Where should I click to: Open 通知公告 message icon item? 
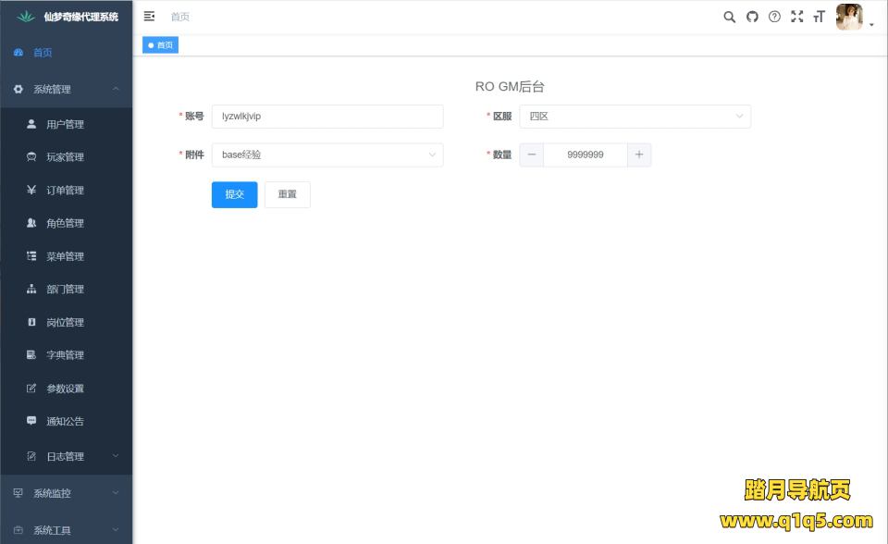(x=65, y=422)
